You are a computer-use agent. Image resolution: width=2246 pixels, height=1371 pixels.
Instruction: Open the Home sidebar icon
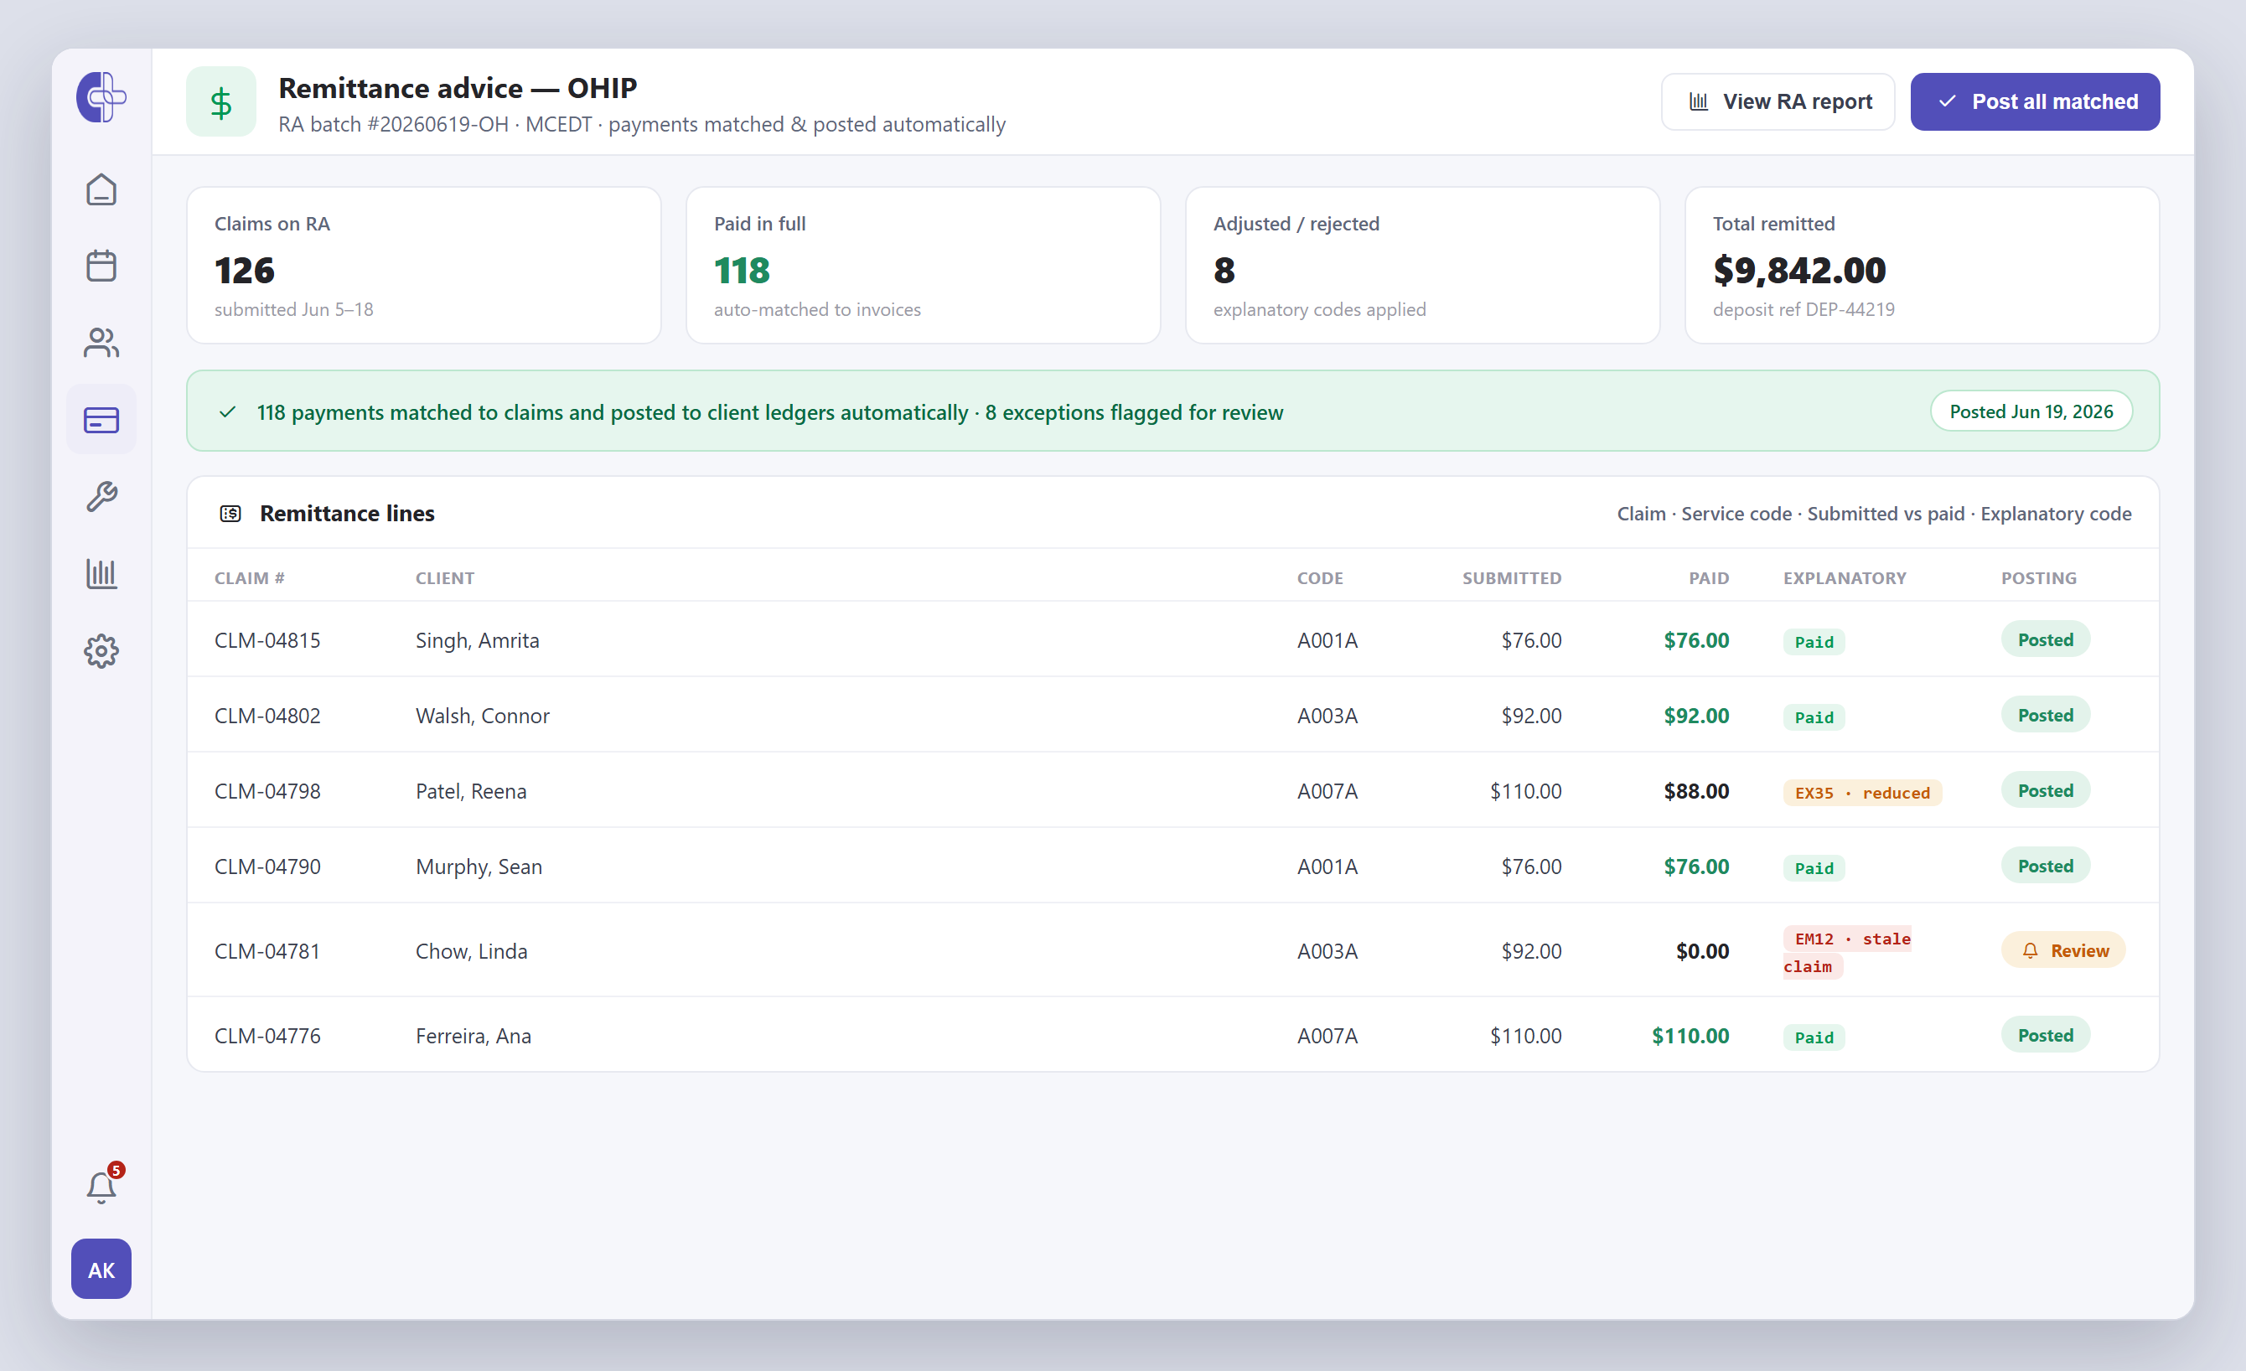point(101,189)
